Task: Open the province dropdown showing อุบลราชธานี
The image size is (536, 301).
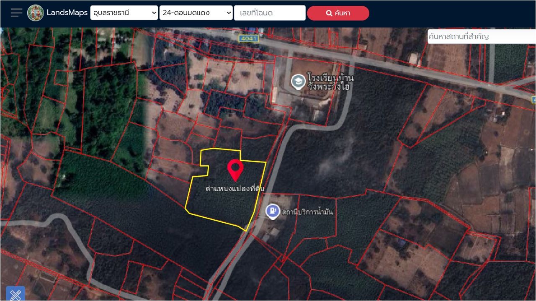Action: (x=124, y=13)
